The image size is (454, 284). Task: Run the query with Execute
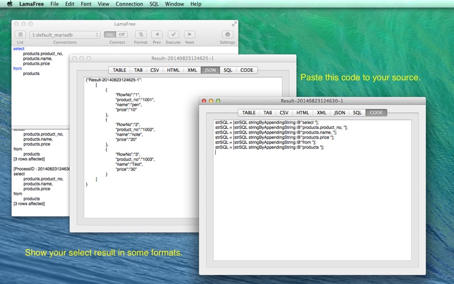click(x=173, y=35)
